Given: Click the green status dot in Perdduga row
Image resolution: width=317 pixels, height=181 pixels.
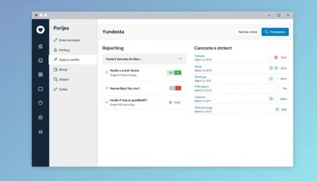Looking at the screenshot, I should coord(271,79).
